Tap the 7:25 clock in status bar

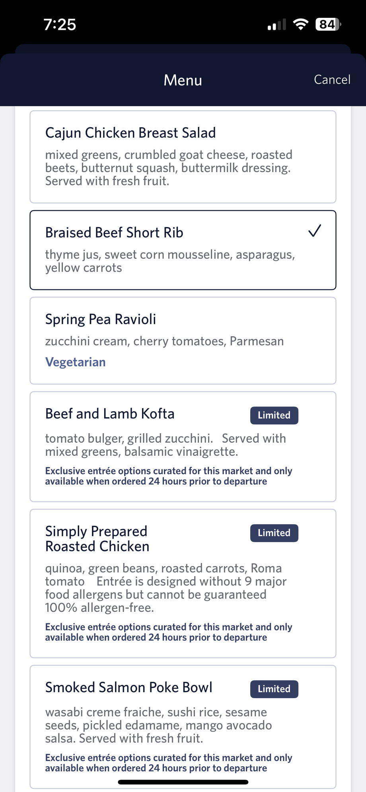(x=60, y=25)
